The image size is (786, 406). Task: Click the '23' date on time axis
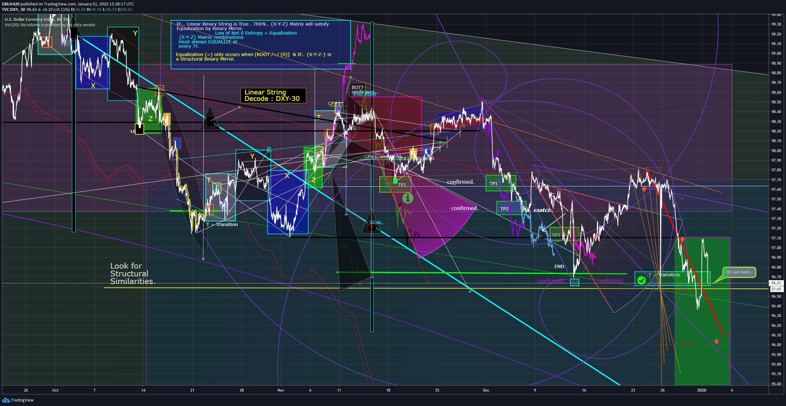(633, 390)
